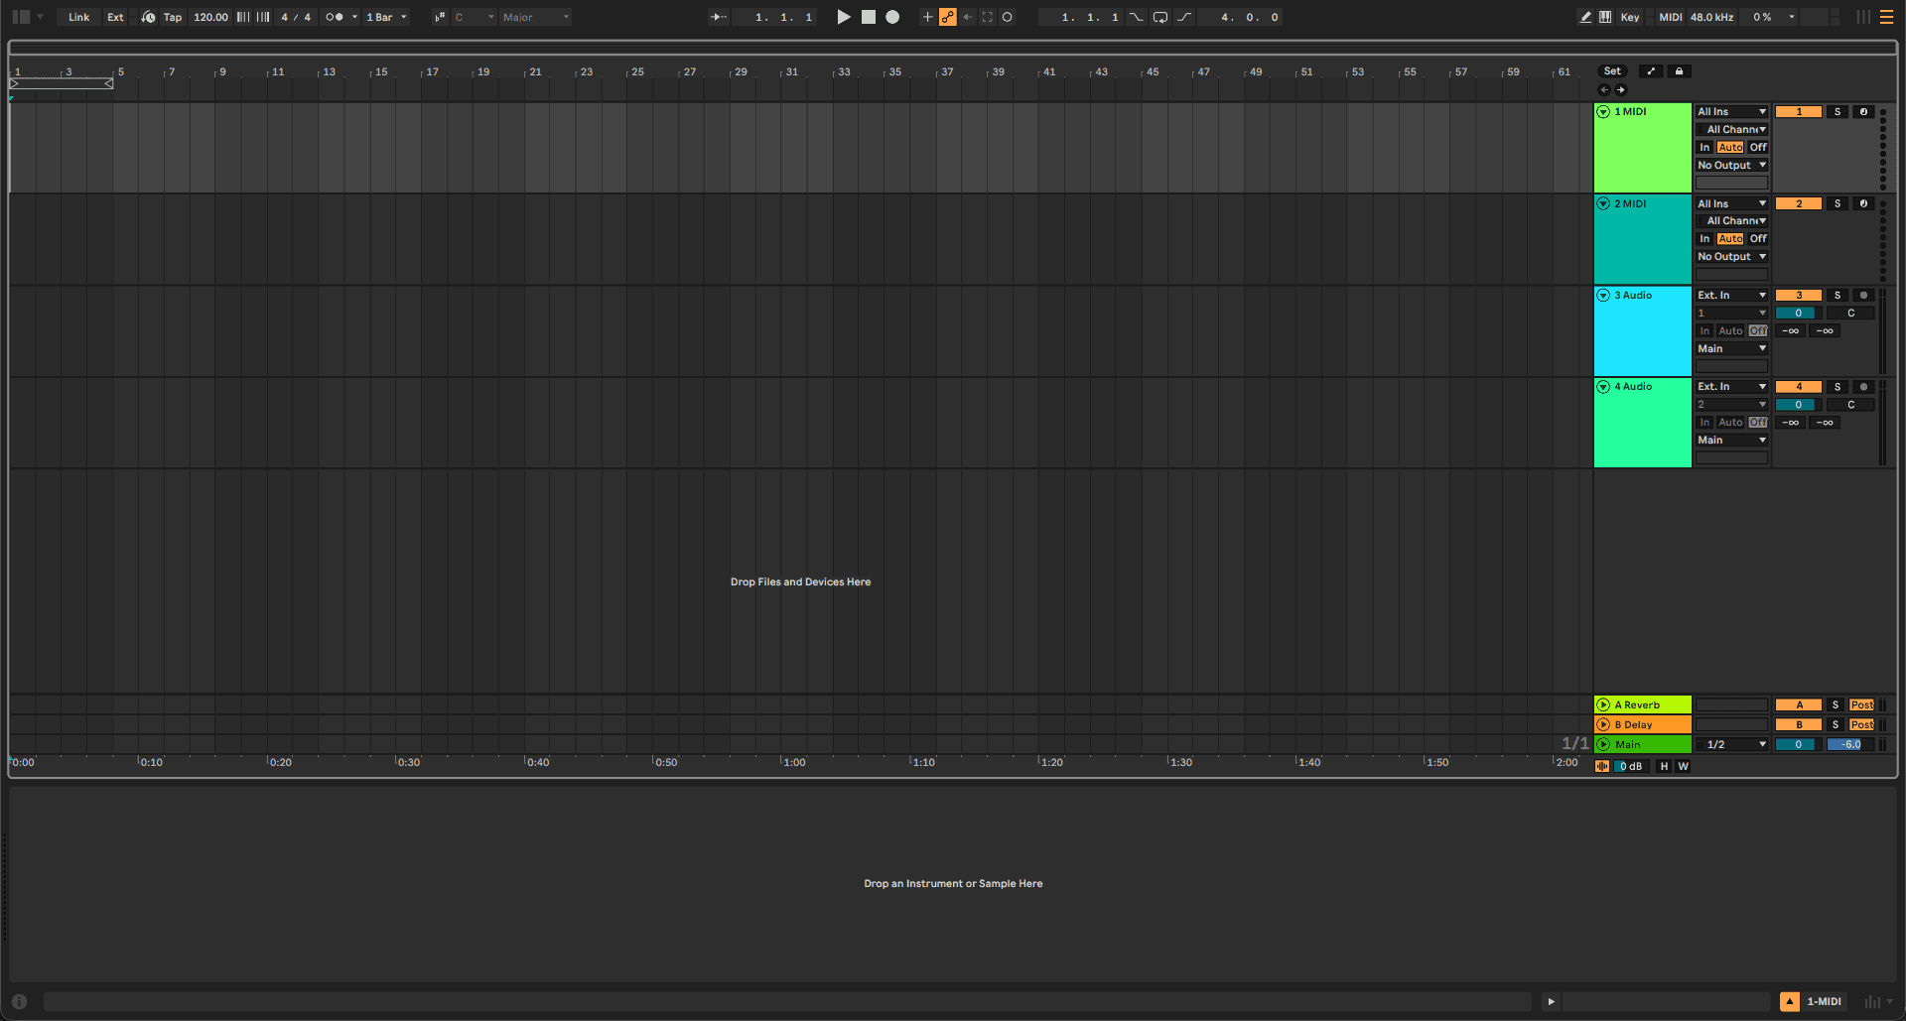Click the Scale Mode sharp-flat icon
Screen dimensions: 1906x1021
click(x=440, y=17)
